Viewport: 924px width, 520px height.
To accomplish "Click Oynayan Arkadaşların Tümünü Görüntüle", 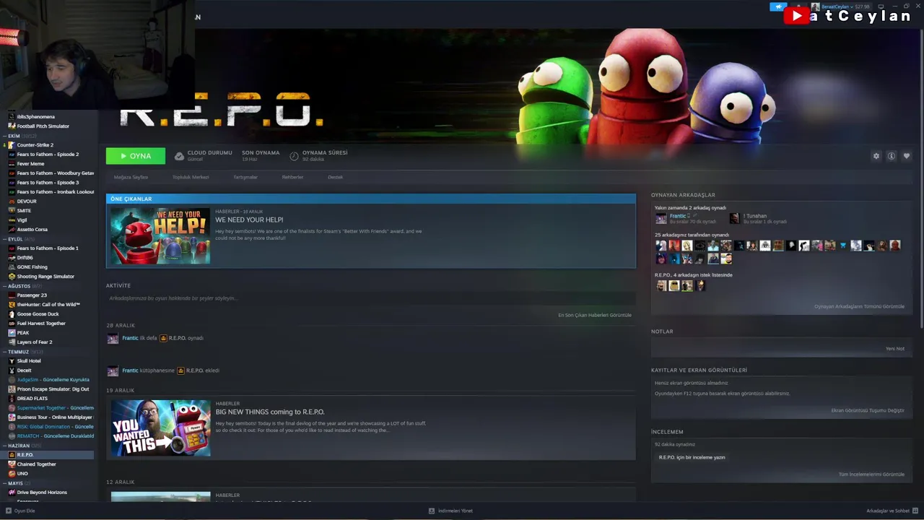I will click(859, 306).
